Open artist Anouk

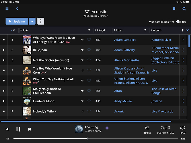[119, 112]
